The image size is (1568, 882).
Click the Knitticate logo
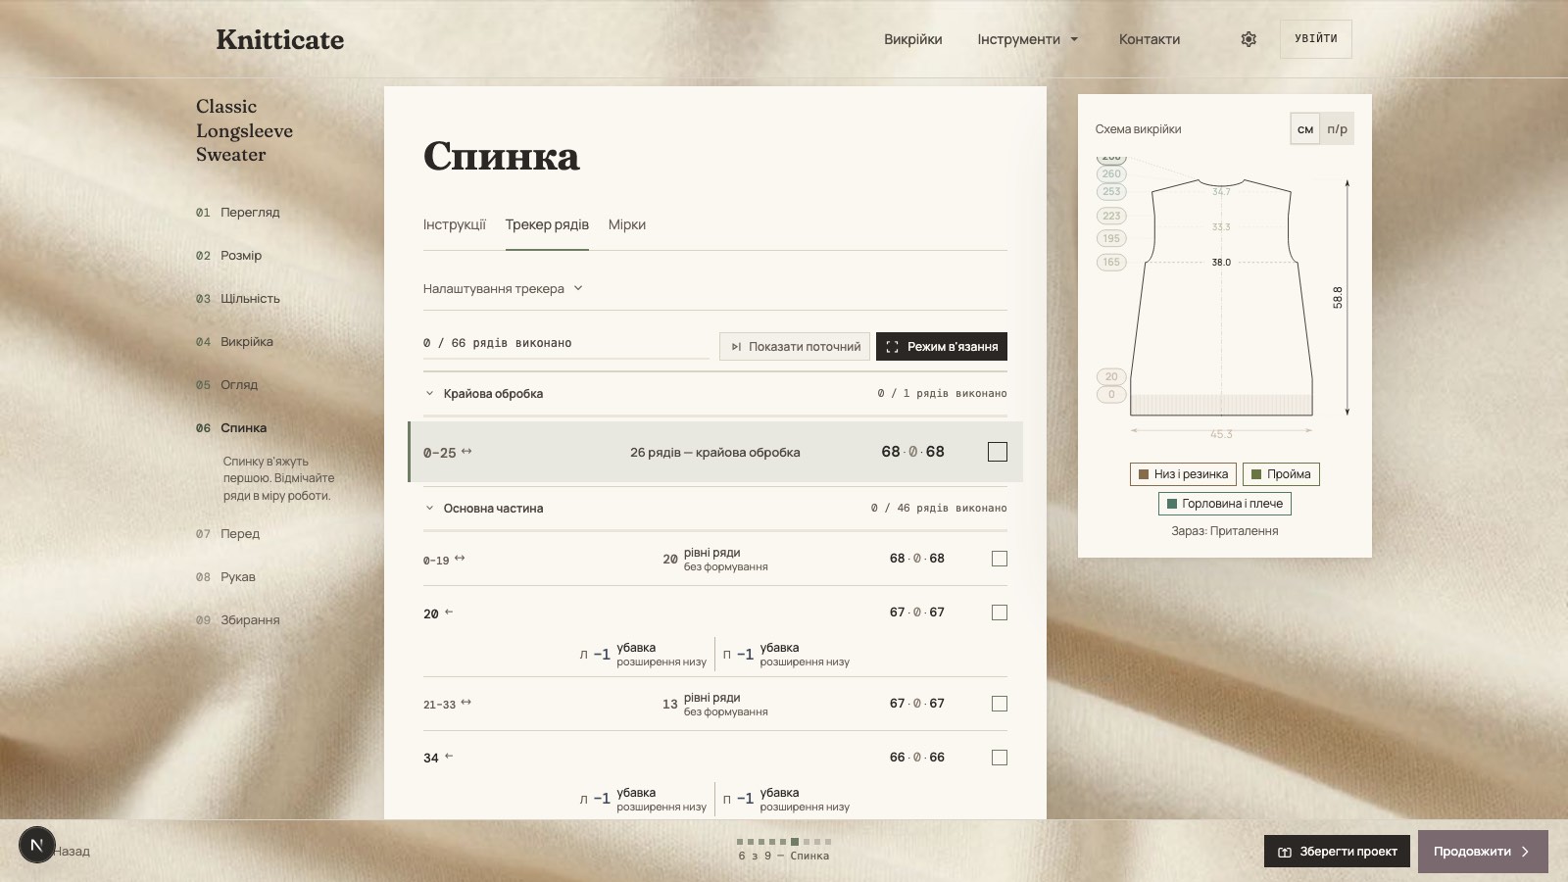point(280,39)
